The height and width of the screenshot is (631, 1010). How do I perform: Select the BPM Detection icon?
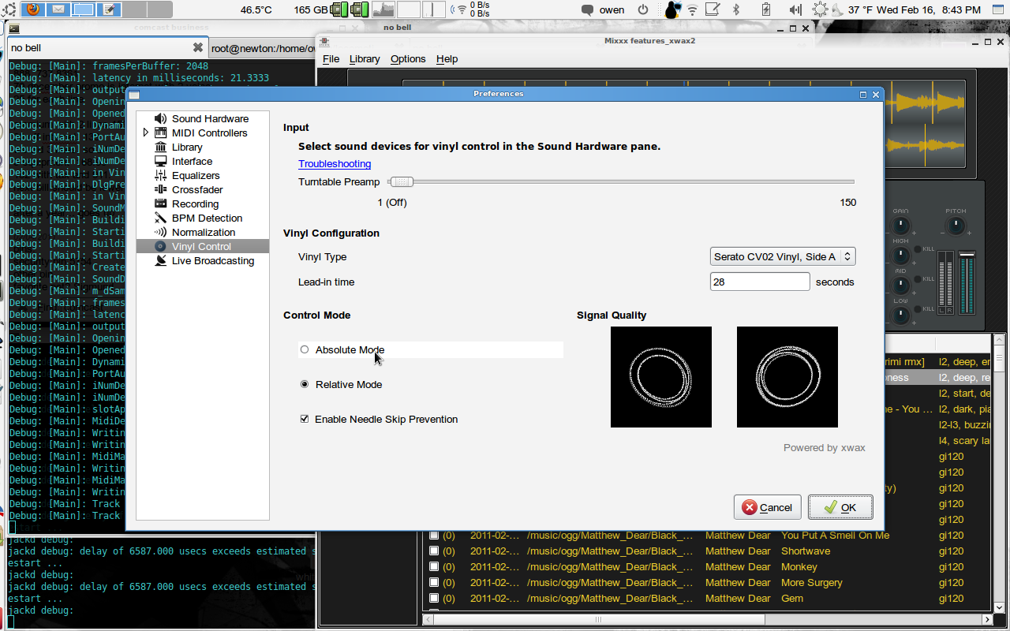point(160,218)
